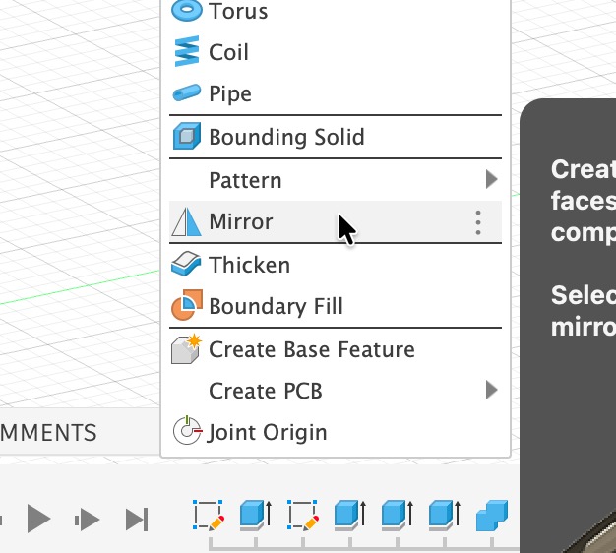
Task: Choose the Joint Origin icon
Action: click(186, 432)
